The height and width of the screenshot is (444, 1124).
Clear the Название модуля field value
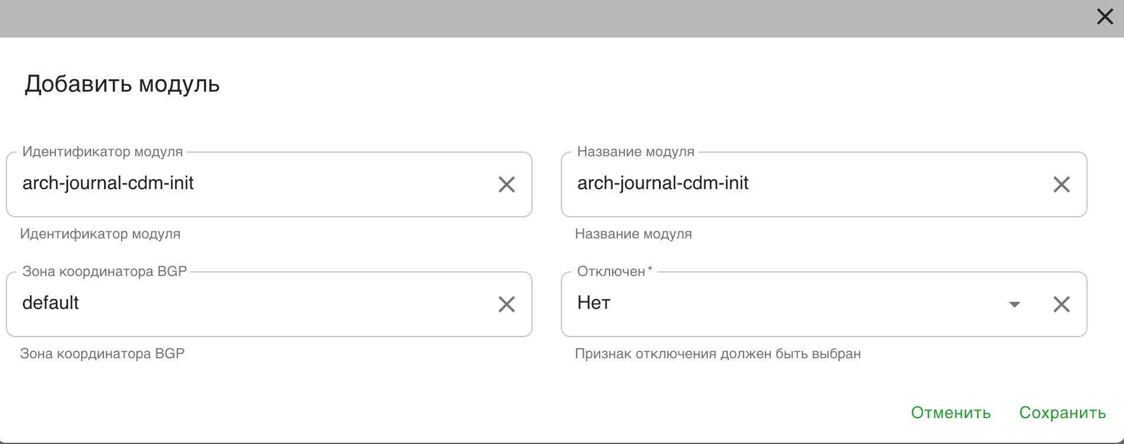(x=1061, y=184)
